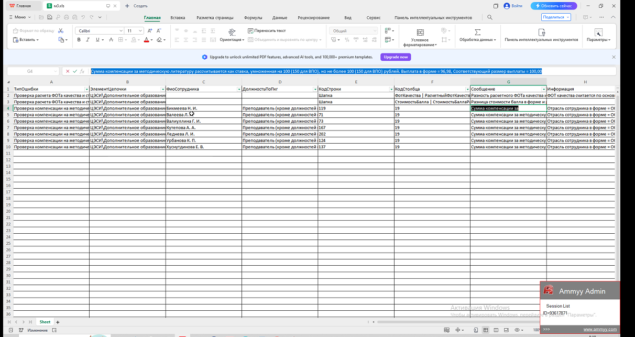Image resolution: width=635 pixels, height=337 pixels.
Task: Cancel formula edit with X icon
Action: tap(68, 71)
